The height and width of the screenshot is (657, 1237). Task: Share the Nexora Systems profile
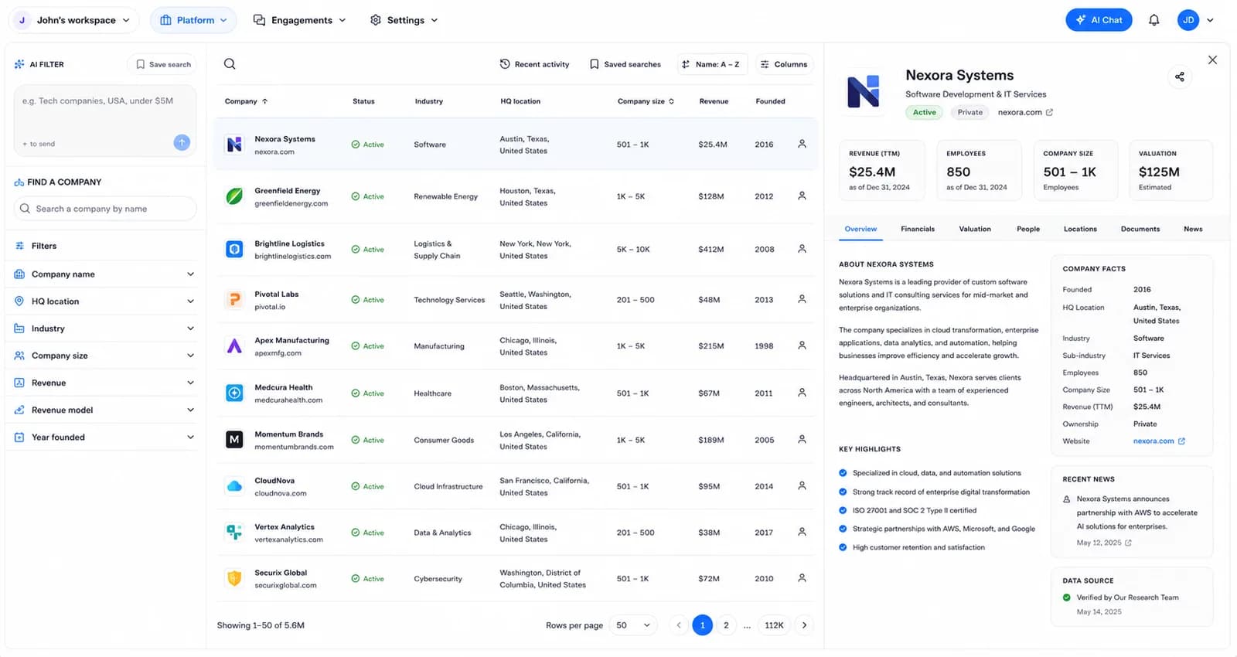click(x=1180, y=77)
